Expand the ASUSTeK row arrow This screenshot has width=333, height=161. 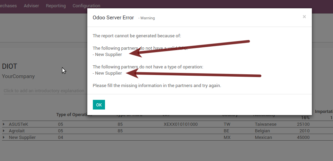coord(4,124)
